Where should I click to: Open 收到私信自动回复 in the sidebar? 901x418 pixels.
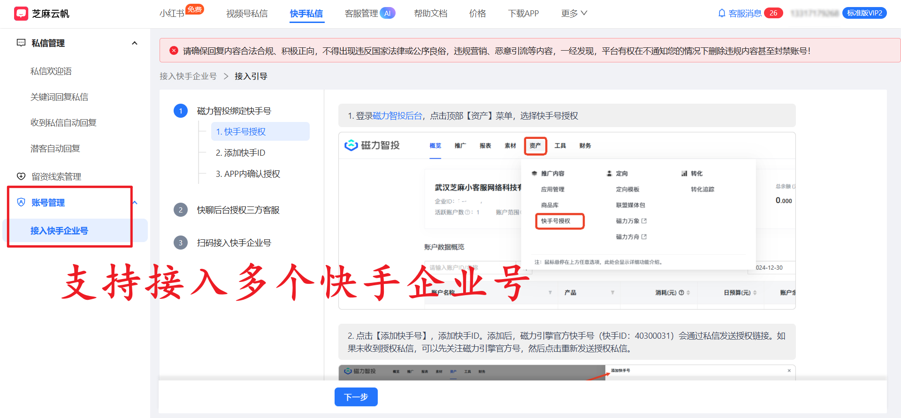(x=63, y=123)
